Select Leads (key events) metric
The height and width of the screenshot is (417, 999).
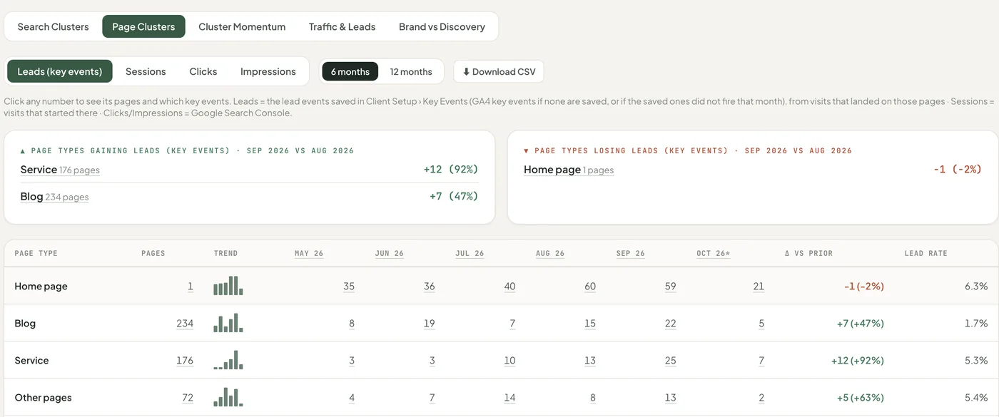[x=60, y=71]
